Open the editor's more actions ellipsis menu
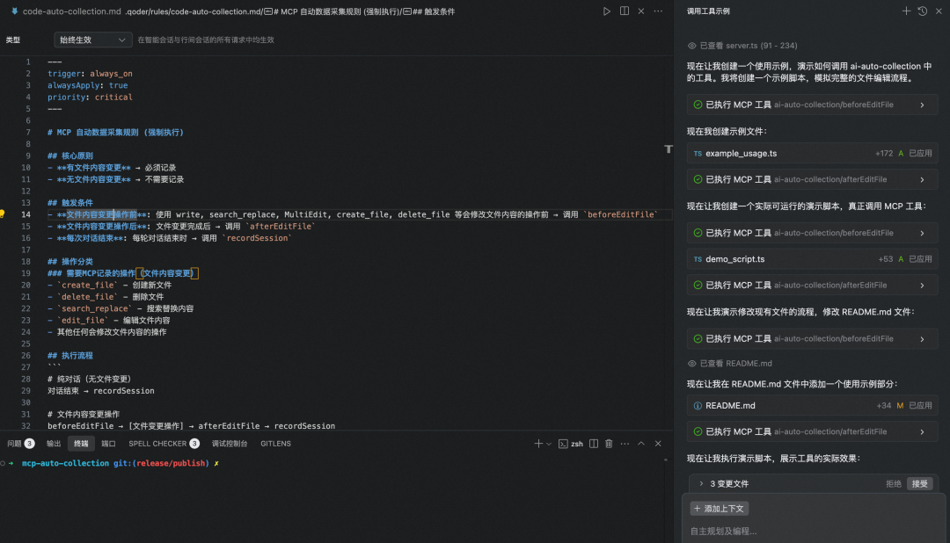This screenshot has width=950, height=543. pos(660,11)
